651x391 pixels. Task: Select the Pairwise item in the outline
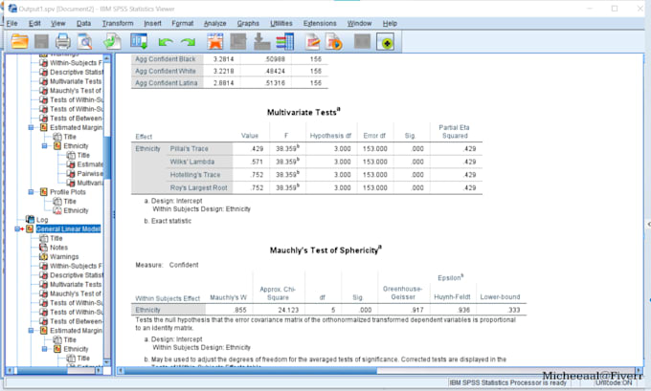(x=90, y=174)
